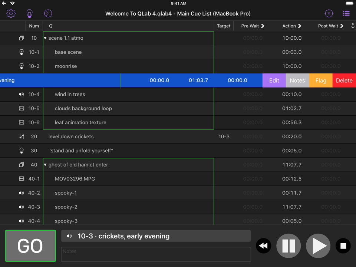The width and height of the screenshot is (356, 267).
Task: Delete the swiped cue
Action: [344, 80]
